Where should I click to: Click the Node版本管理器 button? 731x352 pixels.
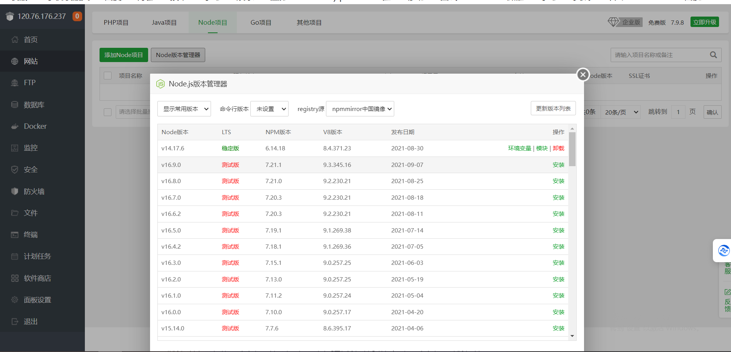point(178,55)
